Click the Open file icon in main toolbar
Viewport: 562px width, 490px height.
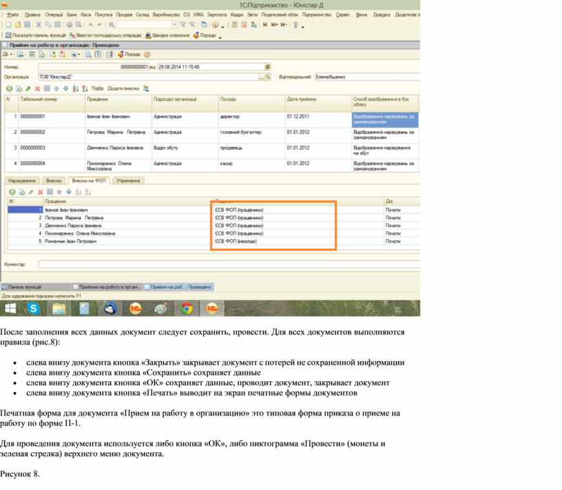coord(18,25)
